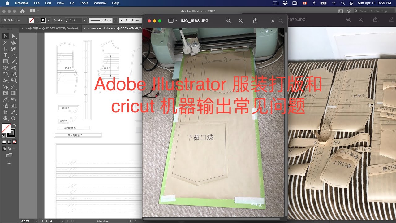Image resolution: width=396 pixels, height=223 pixels.
Task: Select the Rotate tool
Action: click(x=6, y=74)
